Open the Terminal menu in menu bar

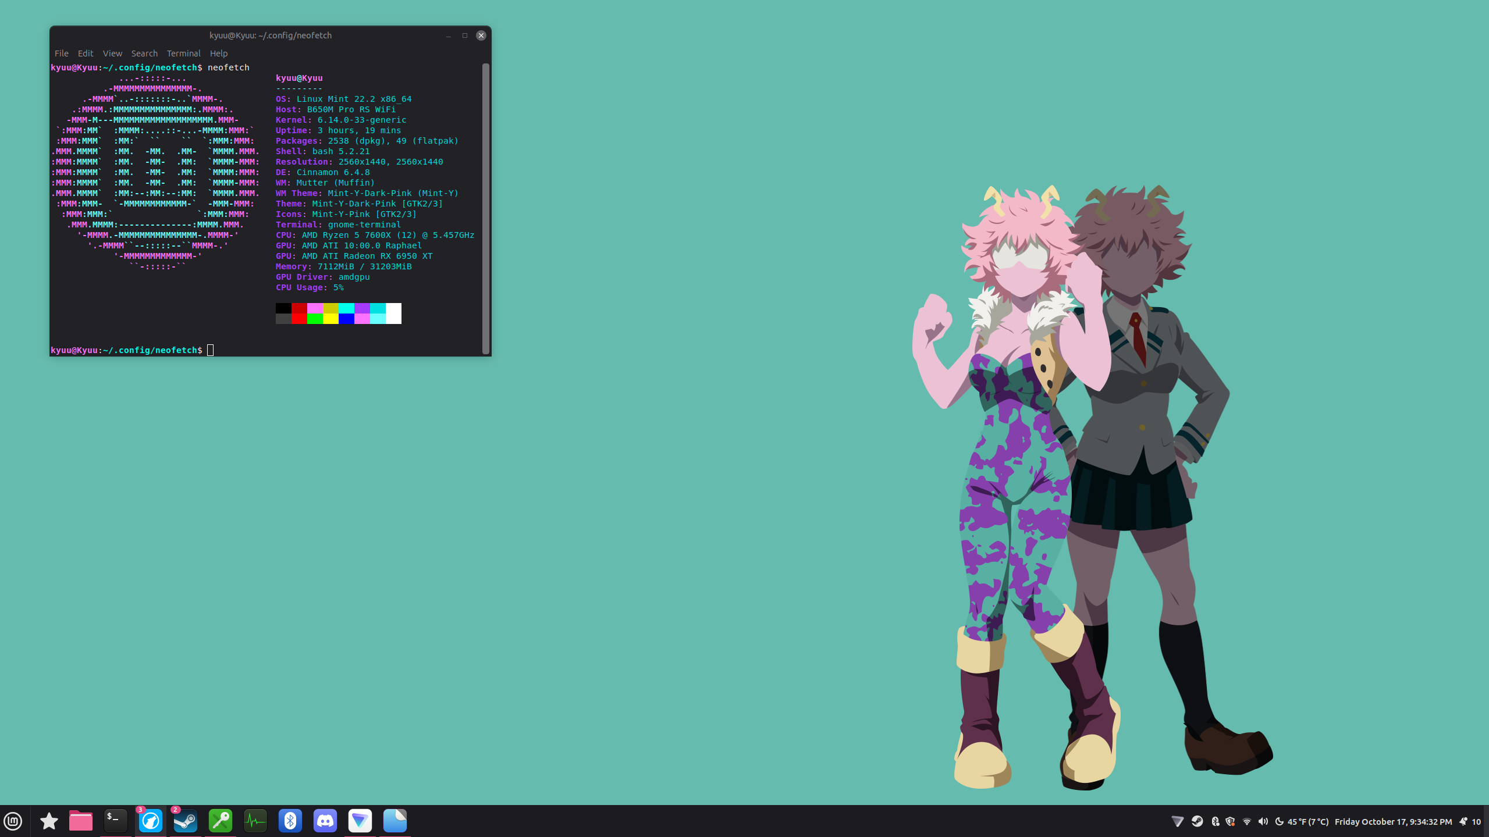[x=183, y=53]
